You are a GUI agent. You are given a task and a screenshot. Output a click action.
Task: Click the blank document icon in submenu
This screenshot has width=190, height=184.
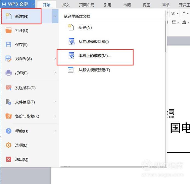[71, 27]
